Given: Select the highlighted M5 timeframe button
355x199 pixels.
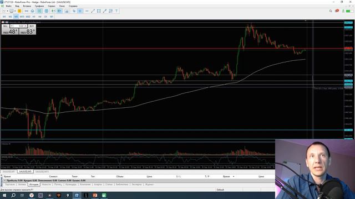Looking at the screenshot, I should [x=16, y=17].
